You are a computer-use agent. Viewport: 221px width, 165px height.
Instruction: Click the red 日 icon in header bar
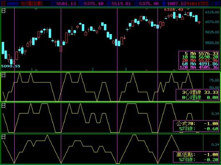pyautogui.click(x=3, y=3)
